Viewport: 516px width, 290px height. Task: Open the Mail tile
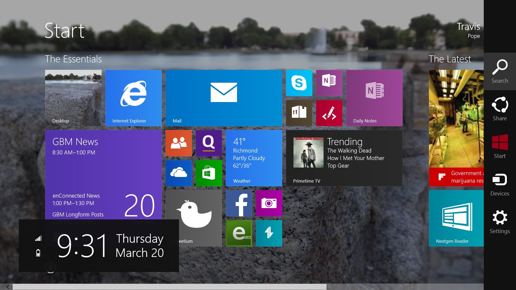tap(224, 98)
